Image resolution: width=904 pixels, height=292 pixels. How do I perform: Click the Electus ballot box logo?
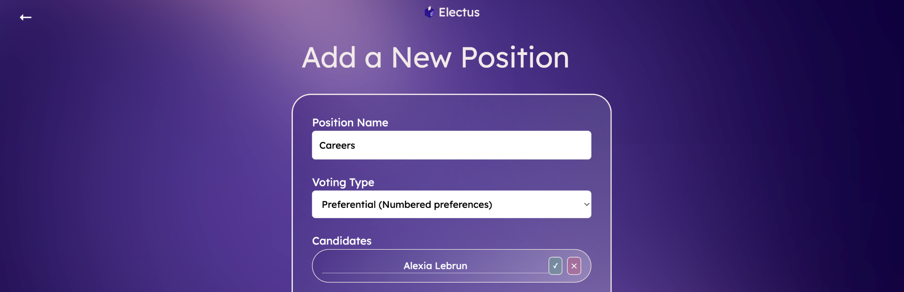pyautogui.click(x=429, y=12)
